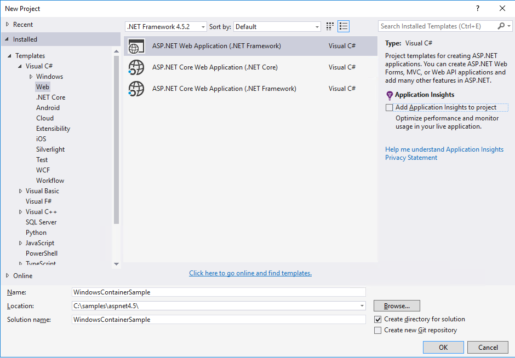The height and width of the screenshot is (358, 515).
Task: Select the Visual F# node
Action: point(39,201)
